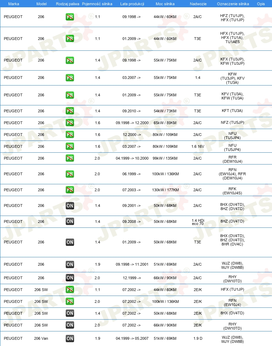Viewport: 272px width, 346px height.
Task: Click the Marka column header
Action: [14, 4]
